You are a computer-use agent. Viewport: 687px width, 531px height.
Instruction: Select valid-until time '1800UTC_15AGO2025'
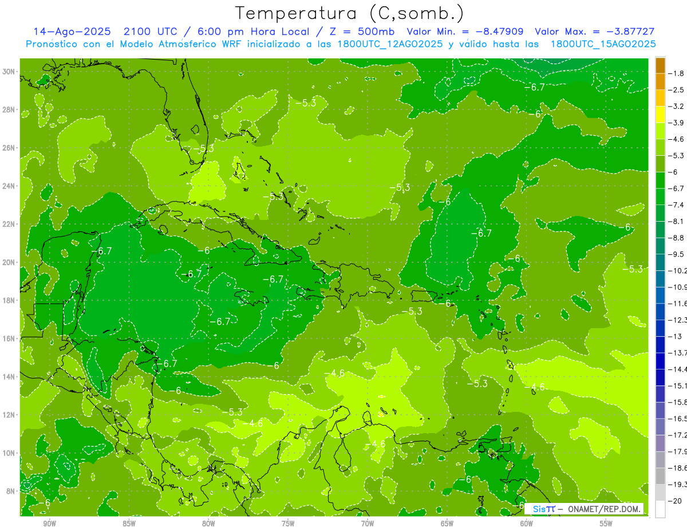coord(603,44)
